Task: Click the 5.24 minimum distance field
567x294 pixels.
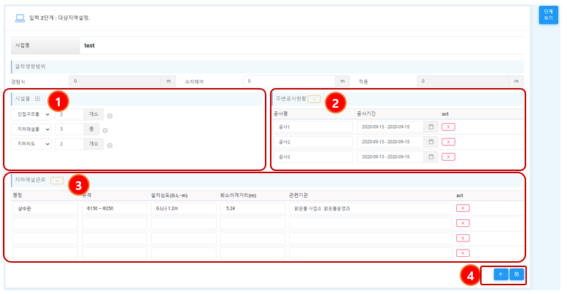Action: 252,209
